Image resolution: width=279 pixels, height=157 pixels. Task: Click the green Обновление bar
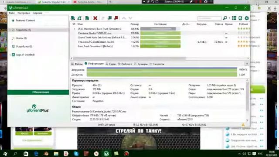(x=38, y=92)
